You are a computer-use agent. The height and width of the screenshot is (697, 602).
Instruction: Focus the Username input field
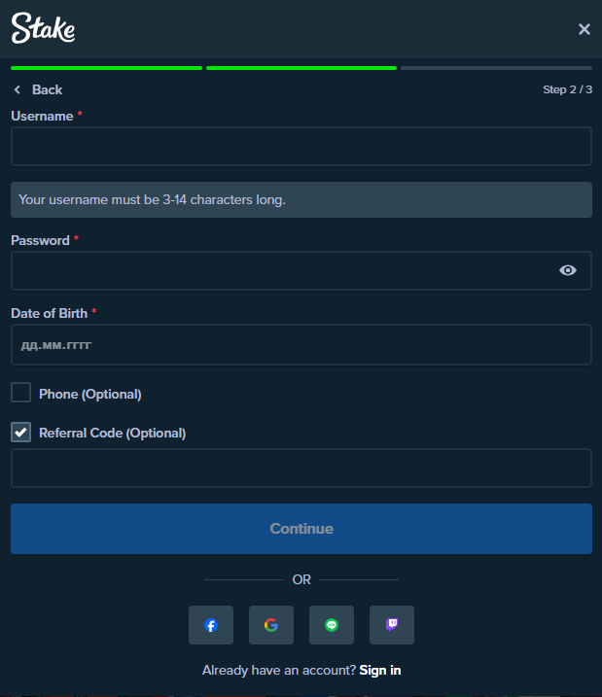tap(301, 147)
